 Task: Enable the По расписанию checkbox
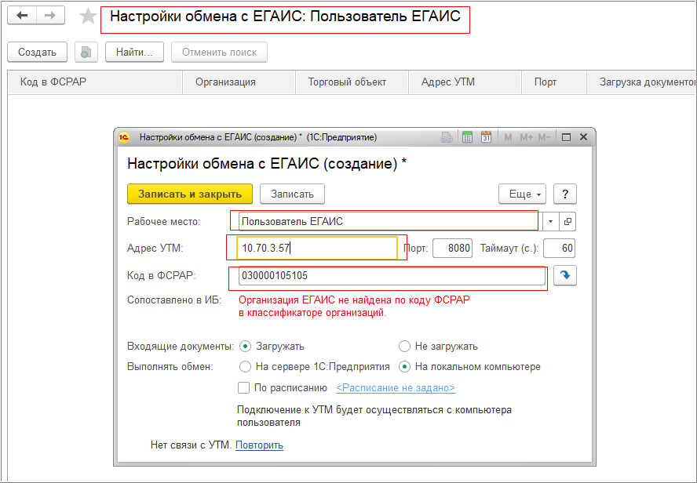[243, 387]
